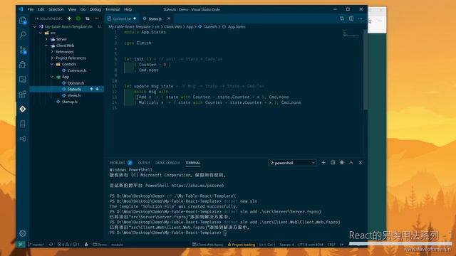Image resolution: width=456 pixels, height=256 pixels.
Task: Open Views.fs in the tree
Action: point(74,95)
